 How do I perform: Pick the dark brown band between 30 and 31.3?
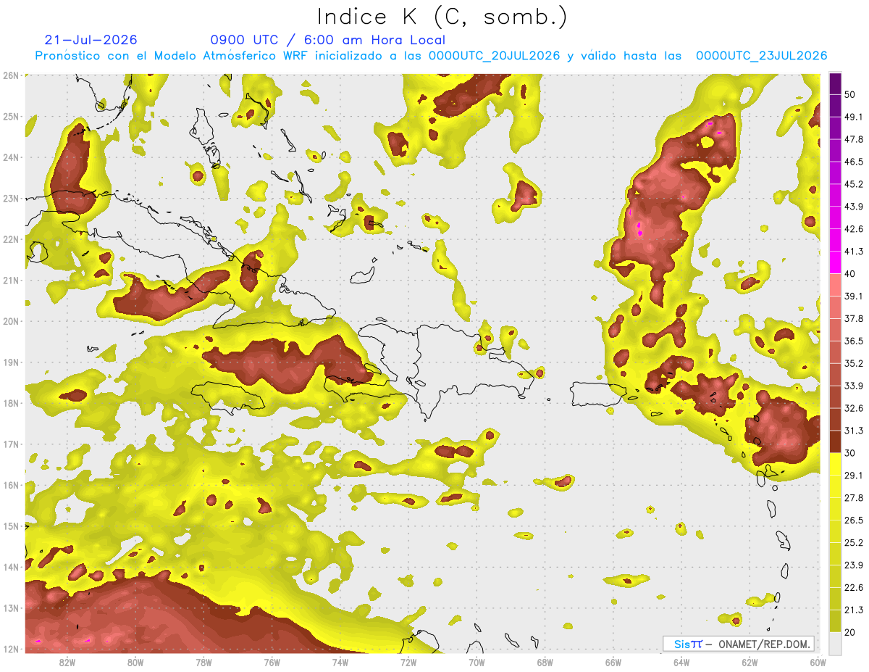(835, 441)
